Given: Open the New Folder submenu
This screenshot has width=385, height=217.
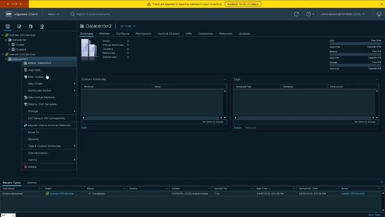Looking at the screenshot, I should [x=49, y=84].
